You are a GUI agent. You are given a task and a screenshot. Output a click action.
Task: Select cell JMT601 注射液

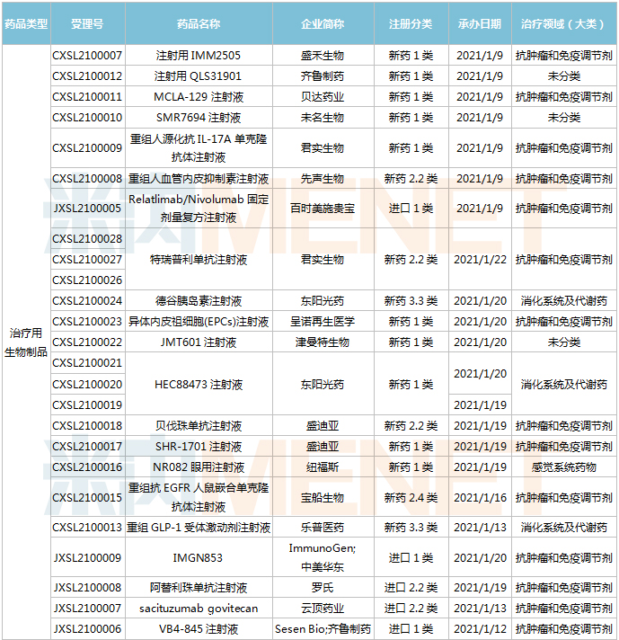pos(199,342)
